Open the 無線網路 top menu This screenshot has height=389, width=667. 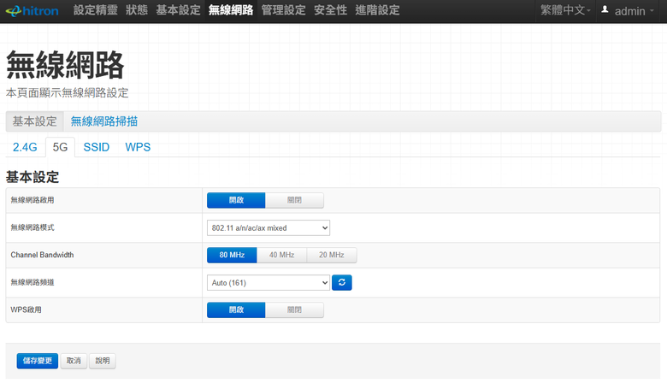pos(231,10)
